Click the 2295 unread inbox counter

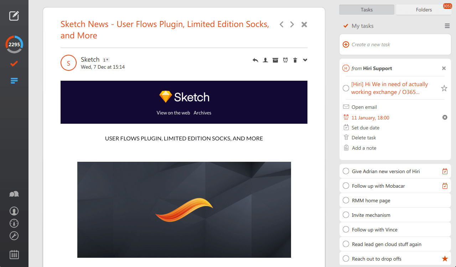tap(14, 44)
